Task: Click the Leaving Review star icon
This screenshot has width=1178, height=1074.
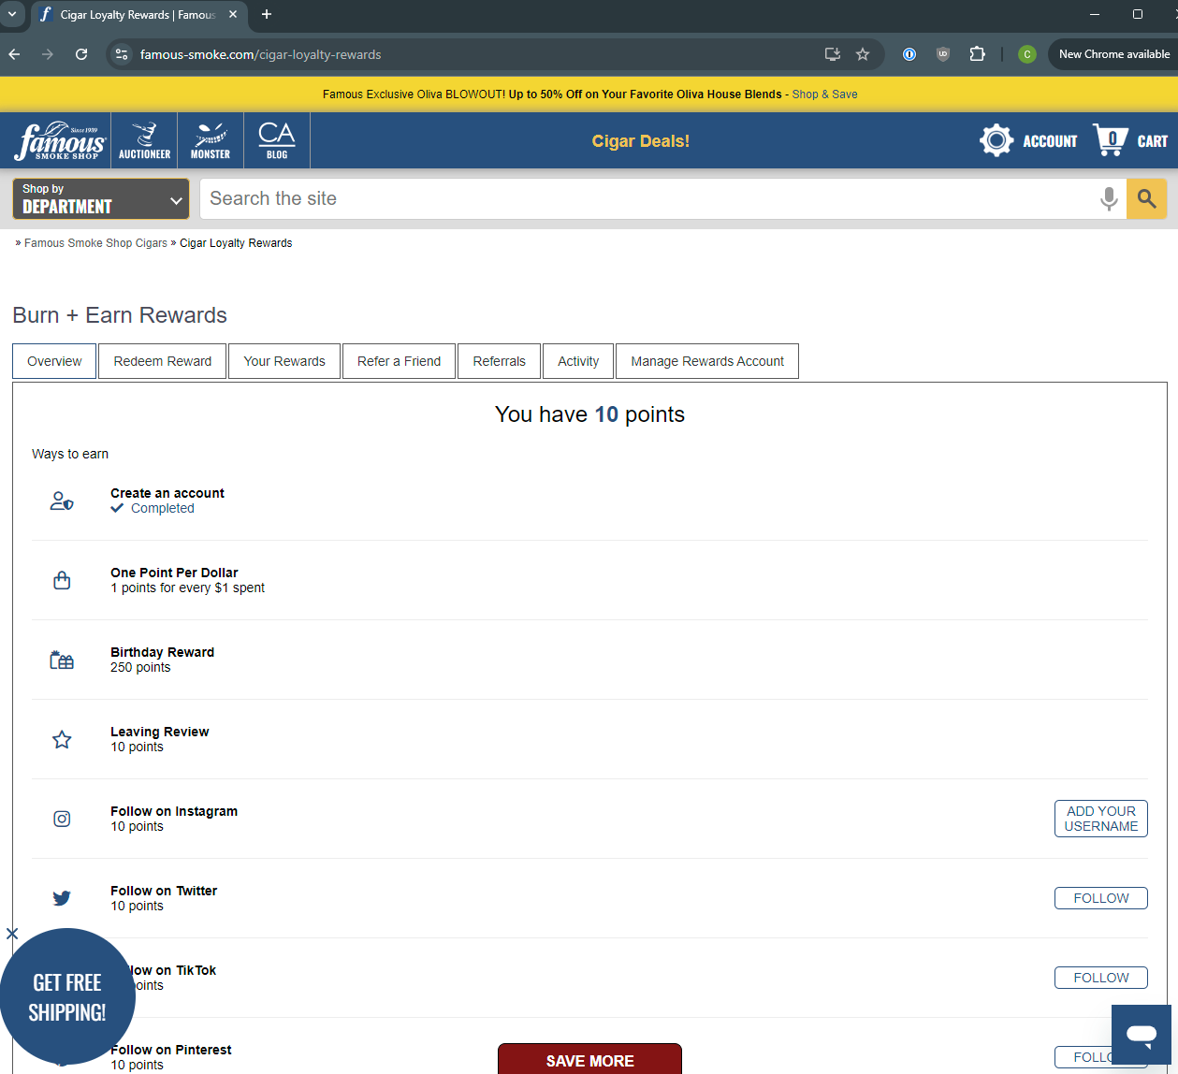Action: click(x=62, y=740)
